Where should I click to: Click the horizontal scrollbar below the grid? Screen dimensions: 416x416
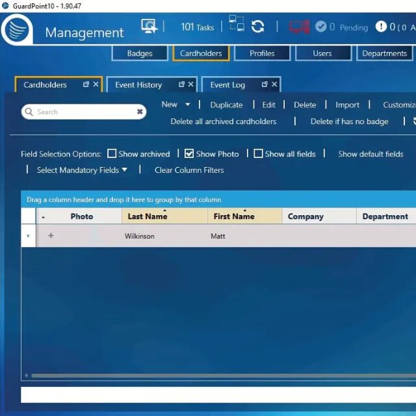[224, 376]
